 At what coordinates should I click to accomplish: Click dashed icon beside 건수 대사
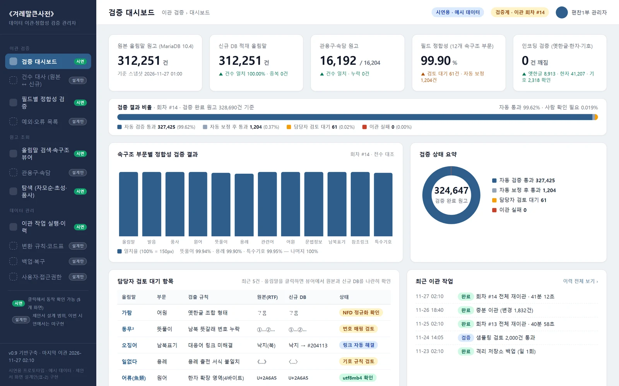click(x=13, y=80)
